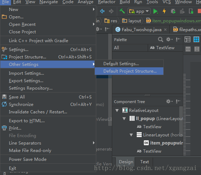Click the Palette search magnifier icon

[161, 40]
